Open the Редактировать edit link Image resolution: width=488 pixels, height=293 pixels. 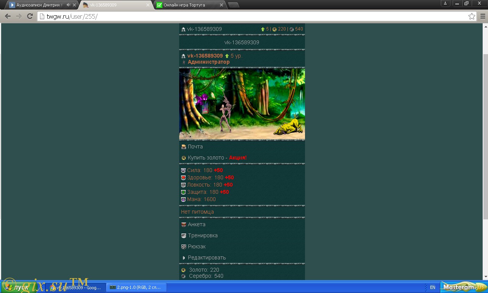click(207, 258)
